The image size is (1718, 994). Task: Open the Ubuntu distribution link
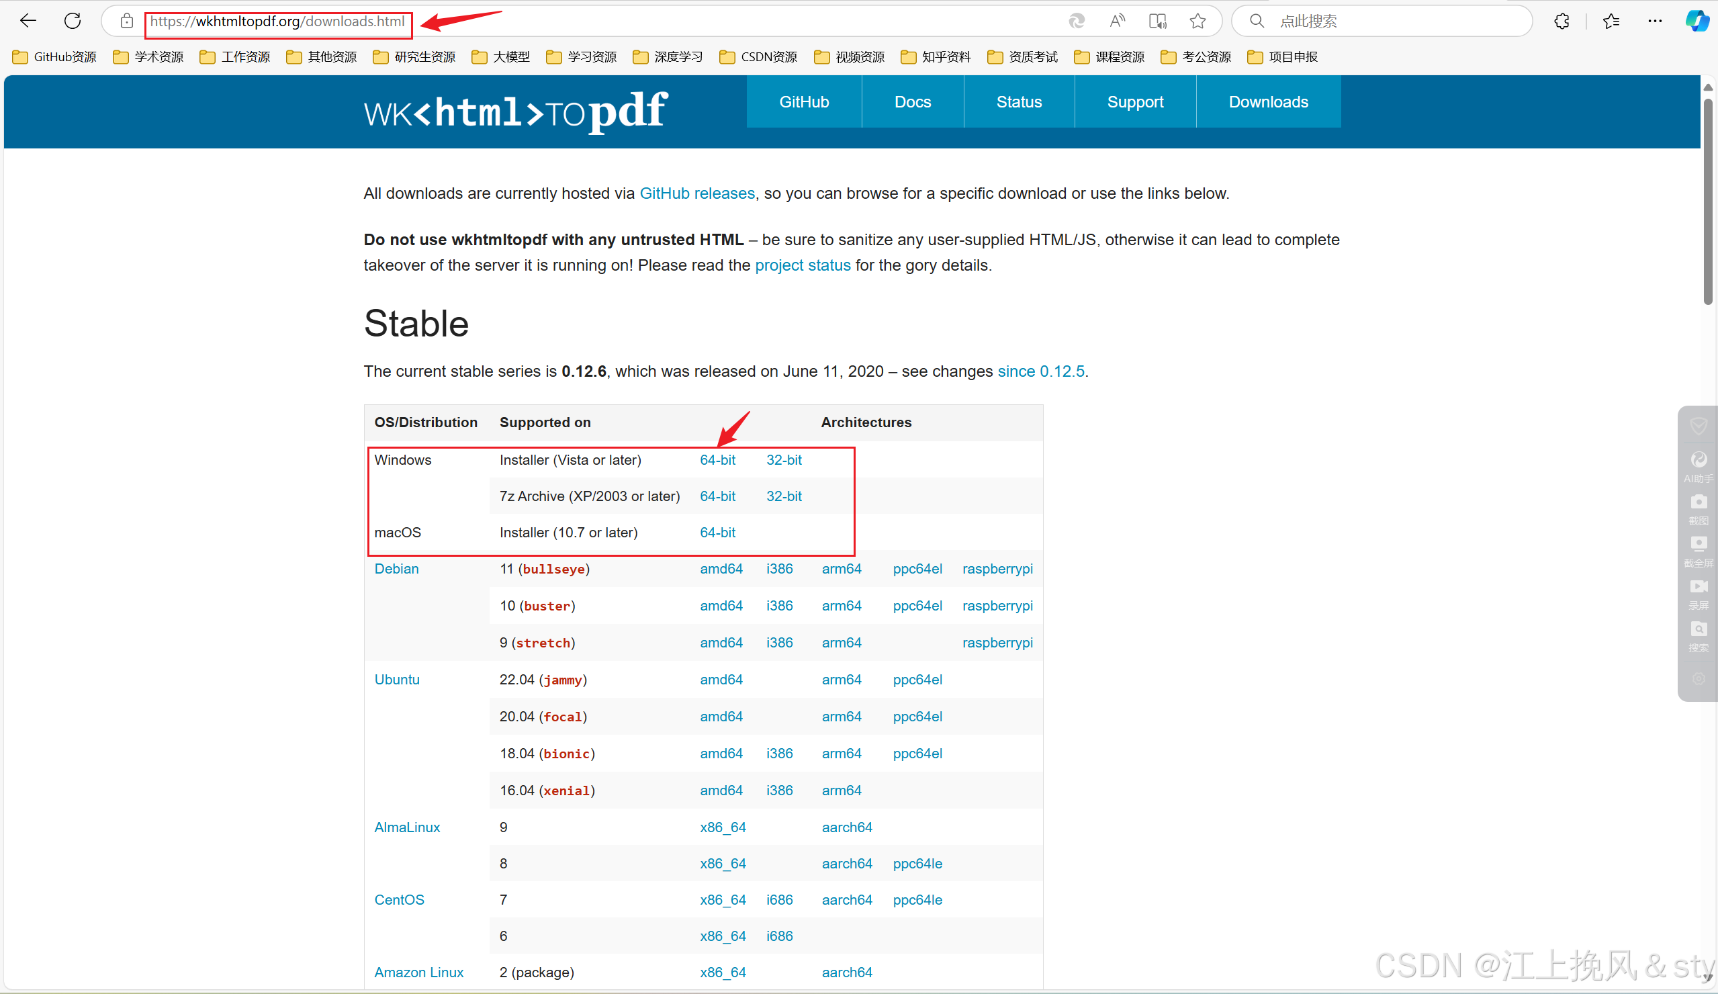point(397,680)
